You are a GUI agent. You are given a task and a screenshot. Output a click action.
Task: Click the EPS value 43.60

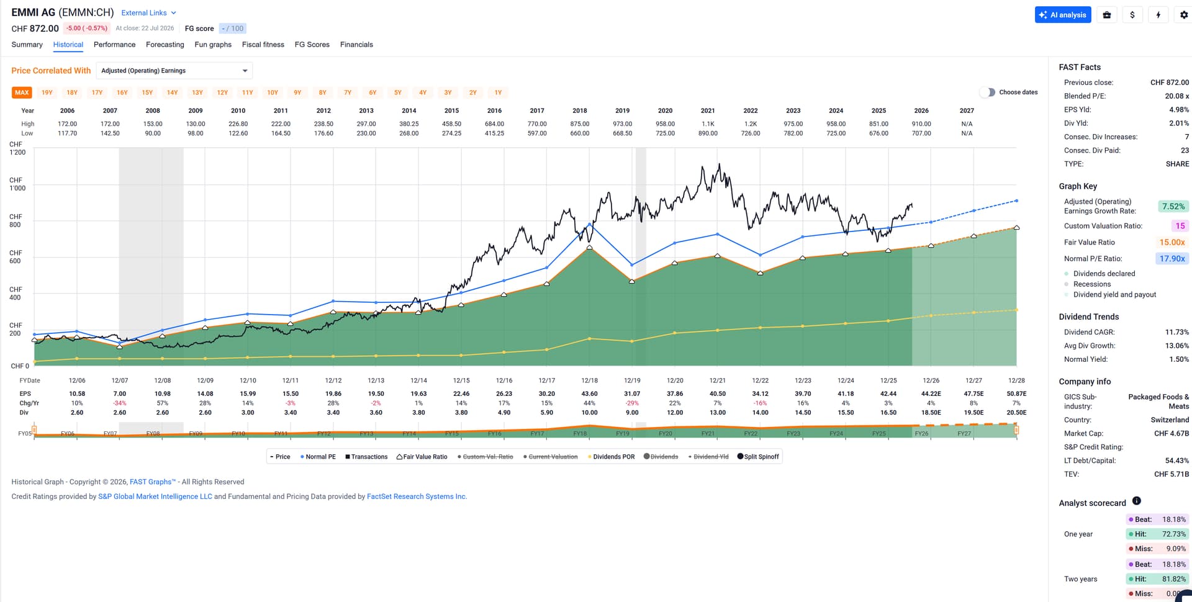click(x=589, y=394)
